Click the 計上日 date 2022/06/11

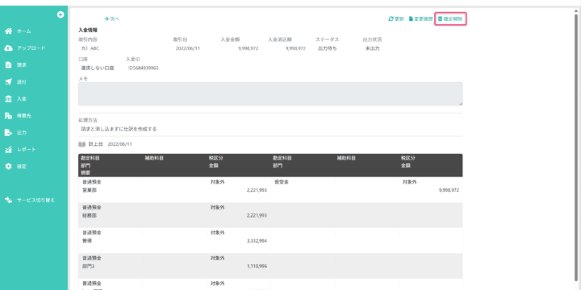pyautogui.click(x=120, y=144)
